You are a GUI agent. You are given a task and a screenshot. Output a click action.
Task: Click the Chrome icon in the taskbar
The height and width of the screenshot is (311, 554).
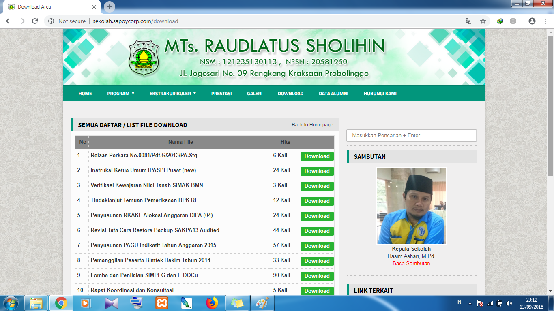click(x=61, y=303)
